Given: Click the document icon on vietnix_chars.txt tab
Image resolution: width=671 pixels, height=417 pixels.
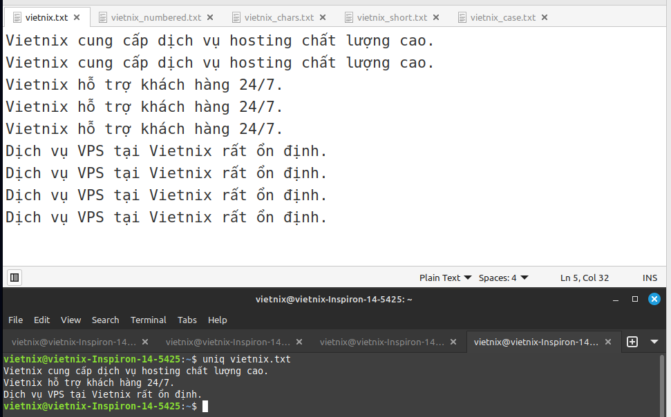Looking at the screenshot, I should pos(236,18).
